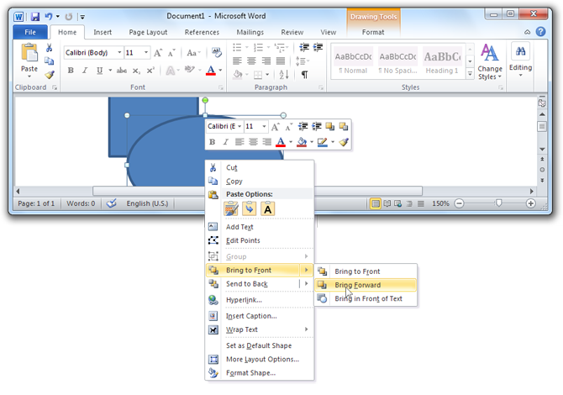
Task: Click the Shading paint bucket in ribbon
Action: (x=237, y=74)
